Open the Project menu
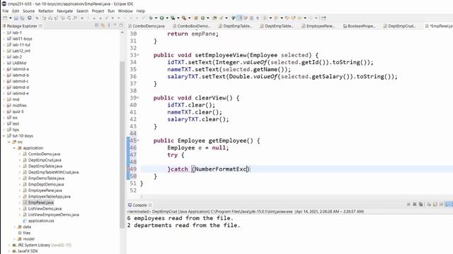Screen dimensions: 453x254 click(98, 11)
